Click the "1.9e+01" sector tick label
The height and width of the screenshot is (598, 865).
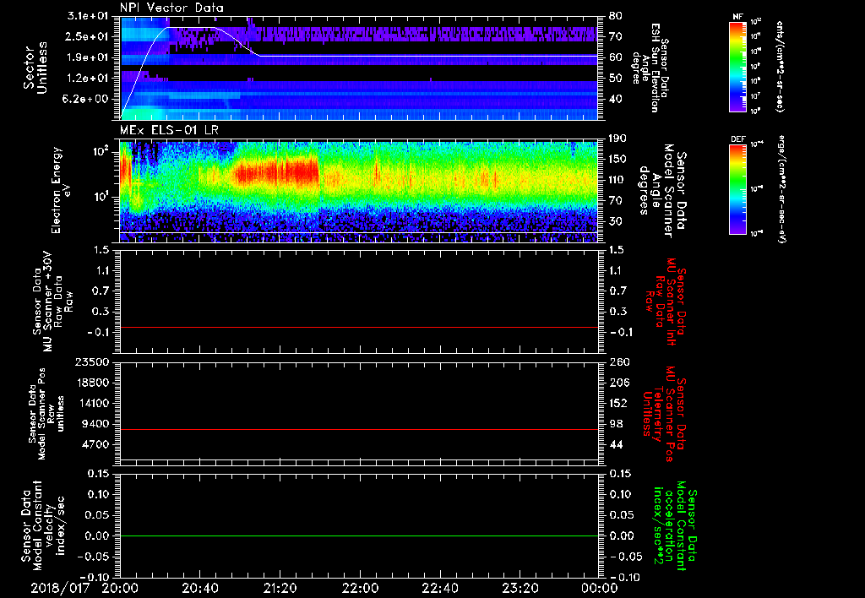(88, 57)
